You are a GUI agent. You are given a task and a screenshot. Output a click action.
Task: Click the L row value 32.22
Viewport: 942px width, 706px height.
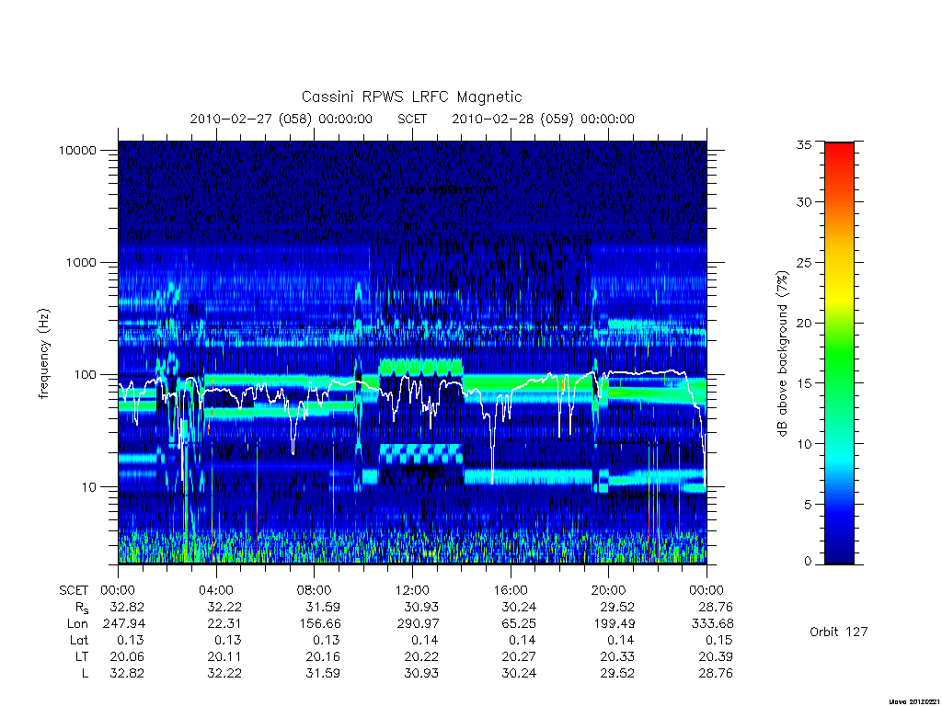click(224, 674)
